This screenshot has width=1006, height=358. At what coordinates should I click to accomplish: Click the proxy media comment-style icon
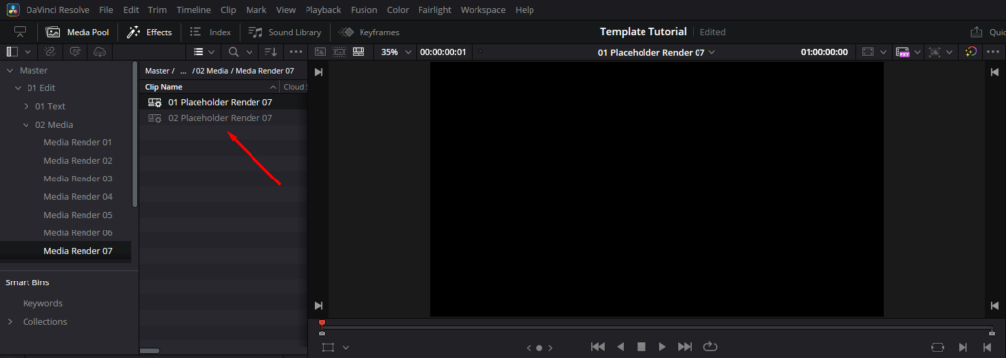(75, 52)
